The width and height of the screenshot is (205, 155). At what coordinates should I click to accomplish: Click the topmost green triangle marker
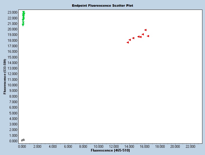click(x=23, y=12)
